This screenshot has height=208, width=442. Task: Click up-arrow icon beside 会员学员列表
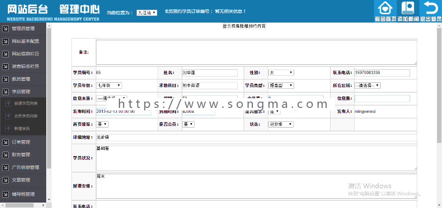coord(8,116)
